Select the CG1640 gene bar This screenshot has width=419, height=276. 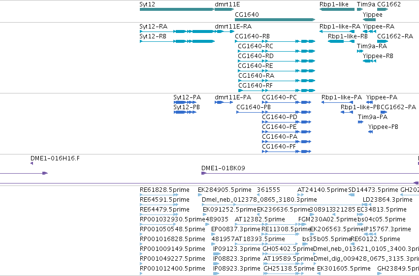coord(275,20)
